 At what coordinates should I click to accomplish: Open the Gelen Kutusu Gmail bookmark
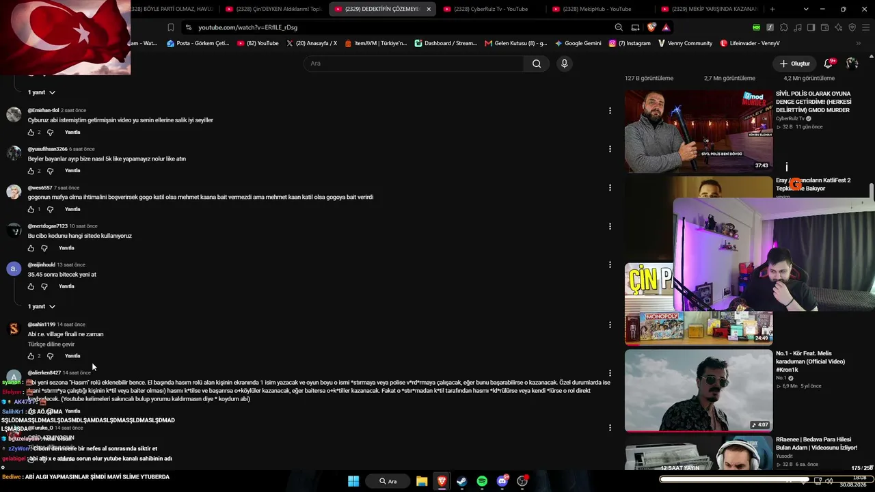point(516,43)
